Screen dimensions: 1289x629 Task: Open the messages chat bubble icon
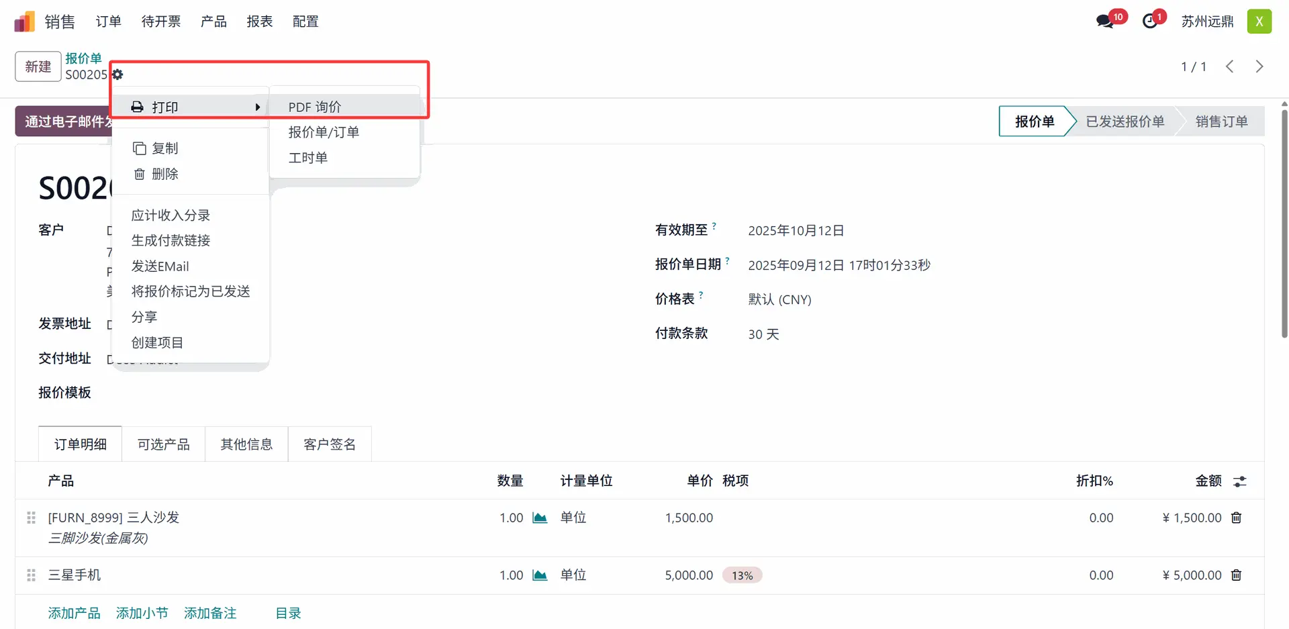[x=1104, y=21]
